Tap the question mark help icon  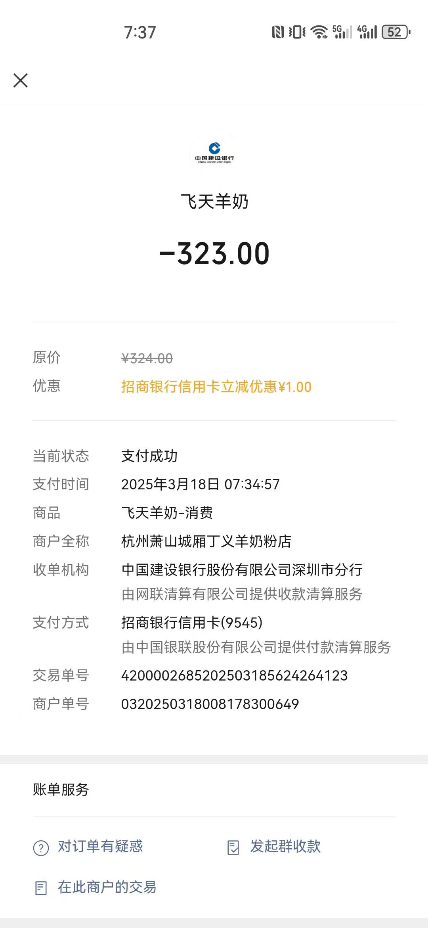tap(41, 848)
